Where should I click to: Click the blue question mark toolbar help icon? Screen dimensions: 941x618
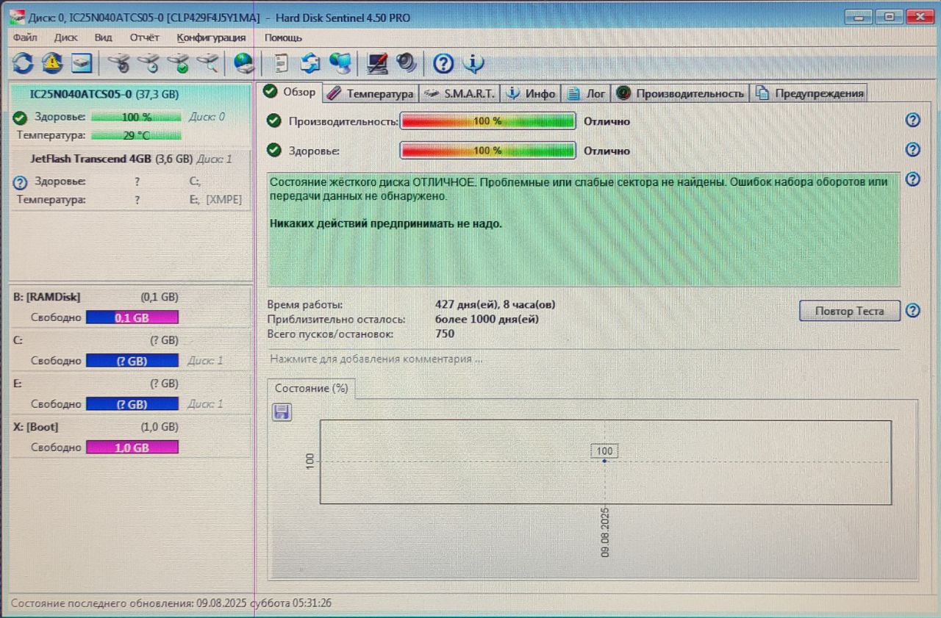coord(443,64)
